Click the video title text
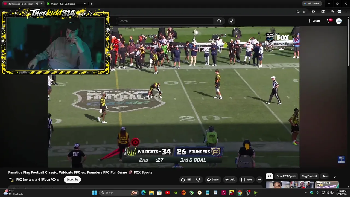The image size is (350, 197). click(x=80, y=172)
